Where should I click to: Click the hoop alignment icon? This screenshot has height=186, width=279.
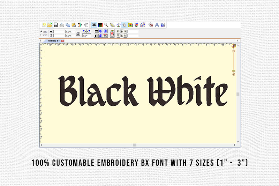pyautogui.click(x=118, y=25)
